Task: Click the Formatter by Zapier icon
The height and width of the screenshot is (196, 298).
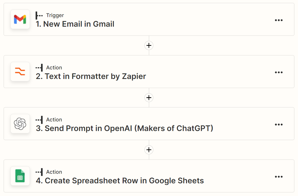Action: (20, 71)
